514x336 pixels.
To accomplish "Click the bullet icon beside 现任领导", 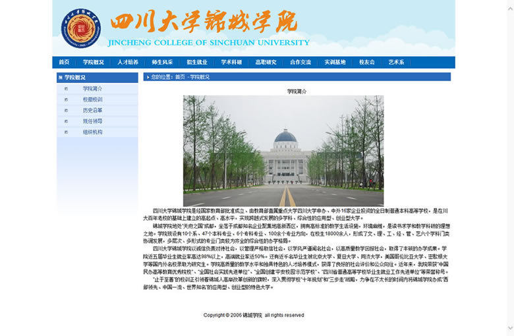I will pos(66,121).
